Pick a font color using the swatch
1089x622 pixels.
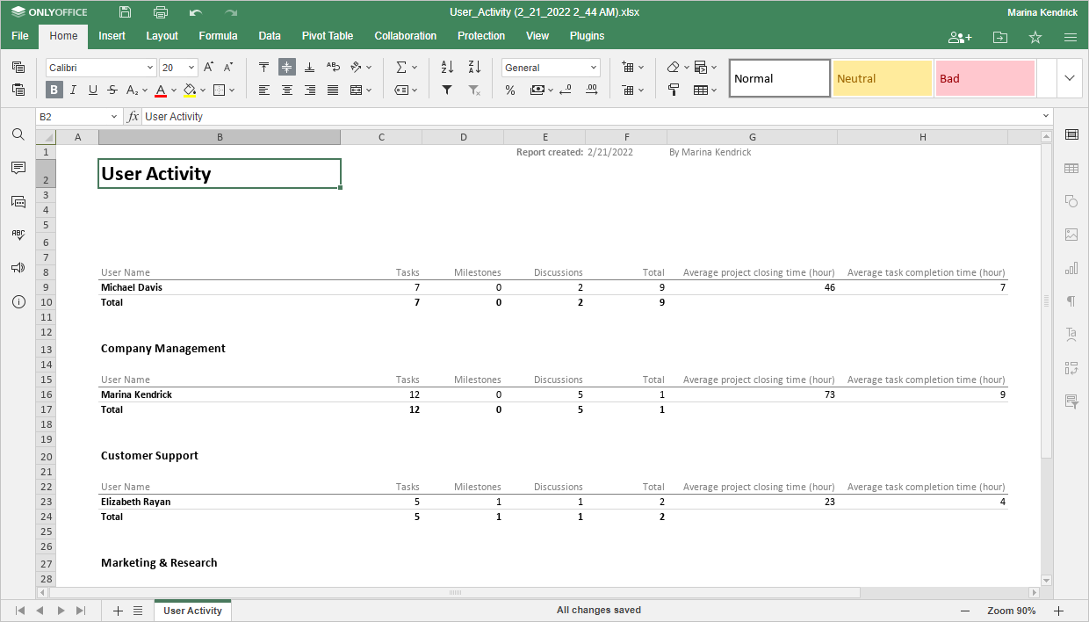(161, 90)
